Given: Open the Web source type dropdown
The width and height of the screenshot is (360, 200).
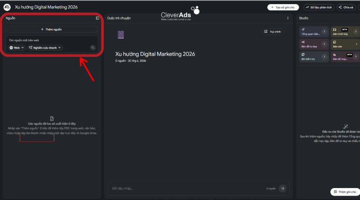Looking at the screenshot, I should click(16, 48).
